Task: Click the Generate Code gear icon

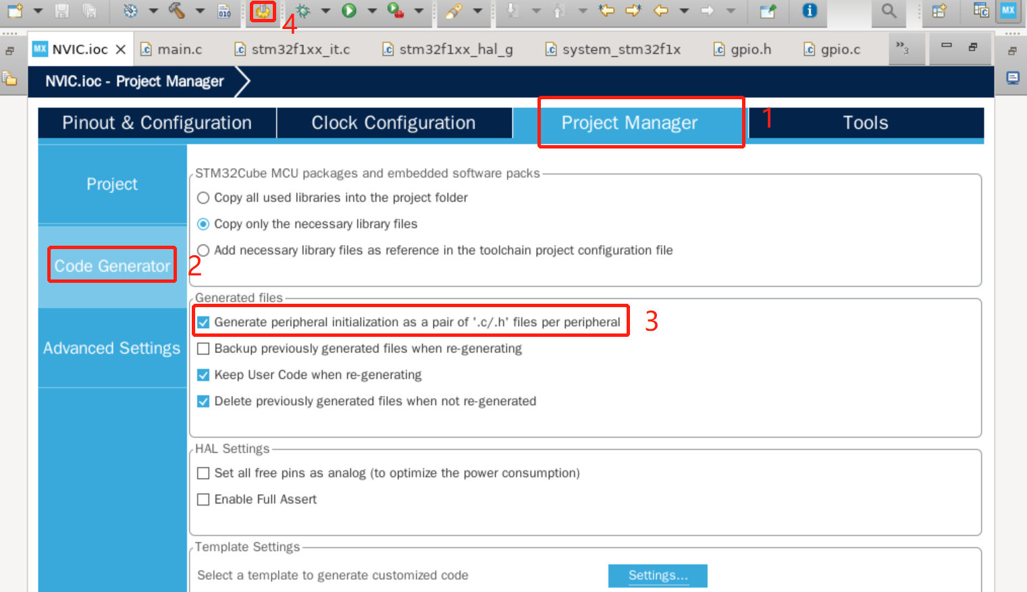Action: click(263, 11)
